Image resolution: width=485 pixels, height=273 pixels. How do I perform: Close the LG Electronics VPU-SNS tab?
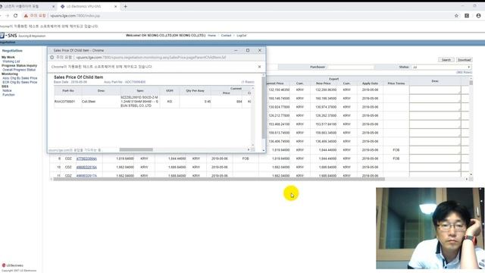coord(116,6)
